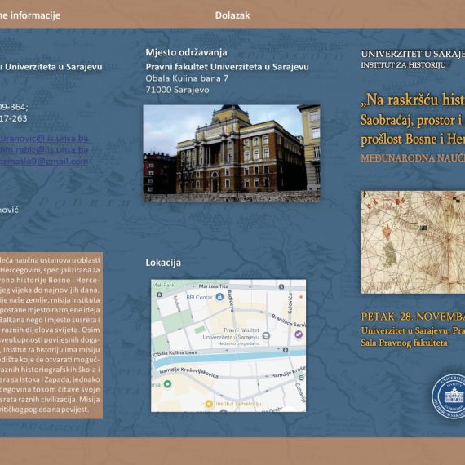Open the ermaslo9@gmail.com email link
Viewport: 465px width, 465px height.
click(x=44, y=162)
